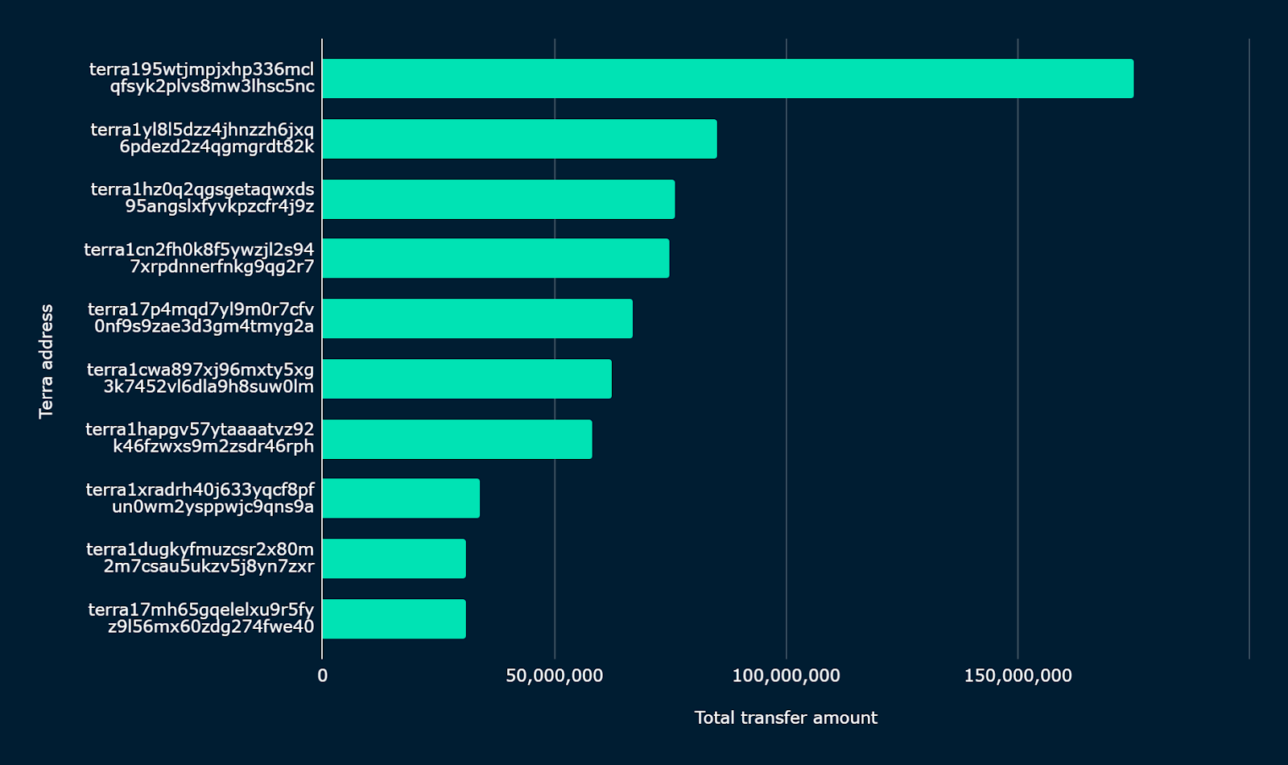Click the terra1hapgv57ytaaaatvz92 bar

(457, 439)
